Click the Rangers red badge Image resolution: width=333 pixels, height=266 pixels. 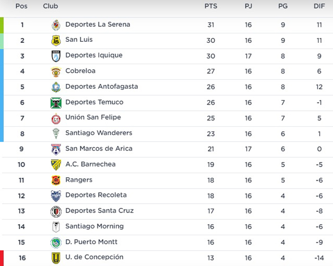click(x=56, y=180)
